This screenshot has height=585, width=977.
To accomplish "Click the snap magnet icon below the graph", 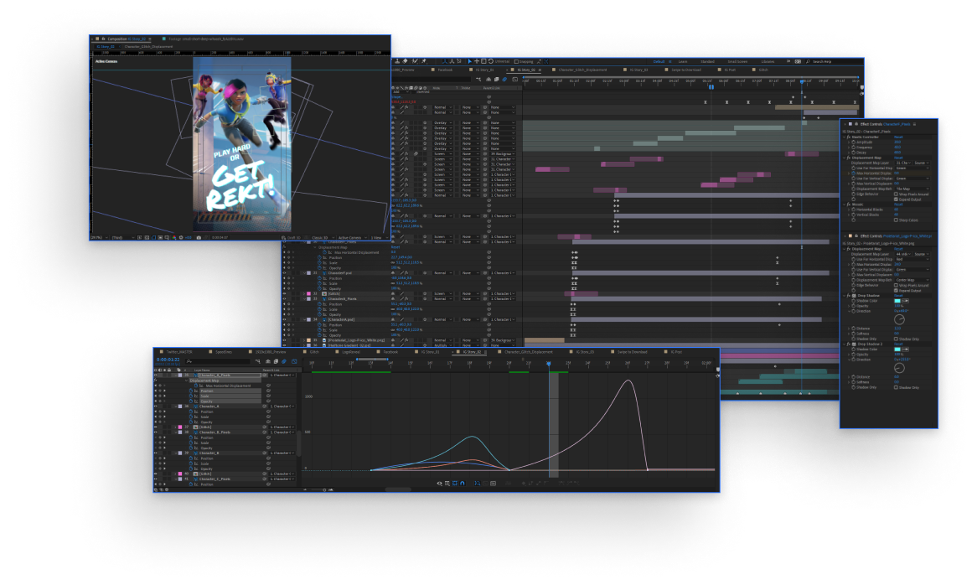I will (x=463, y=484).
